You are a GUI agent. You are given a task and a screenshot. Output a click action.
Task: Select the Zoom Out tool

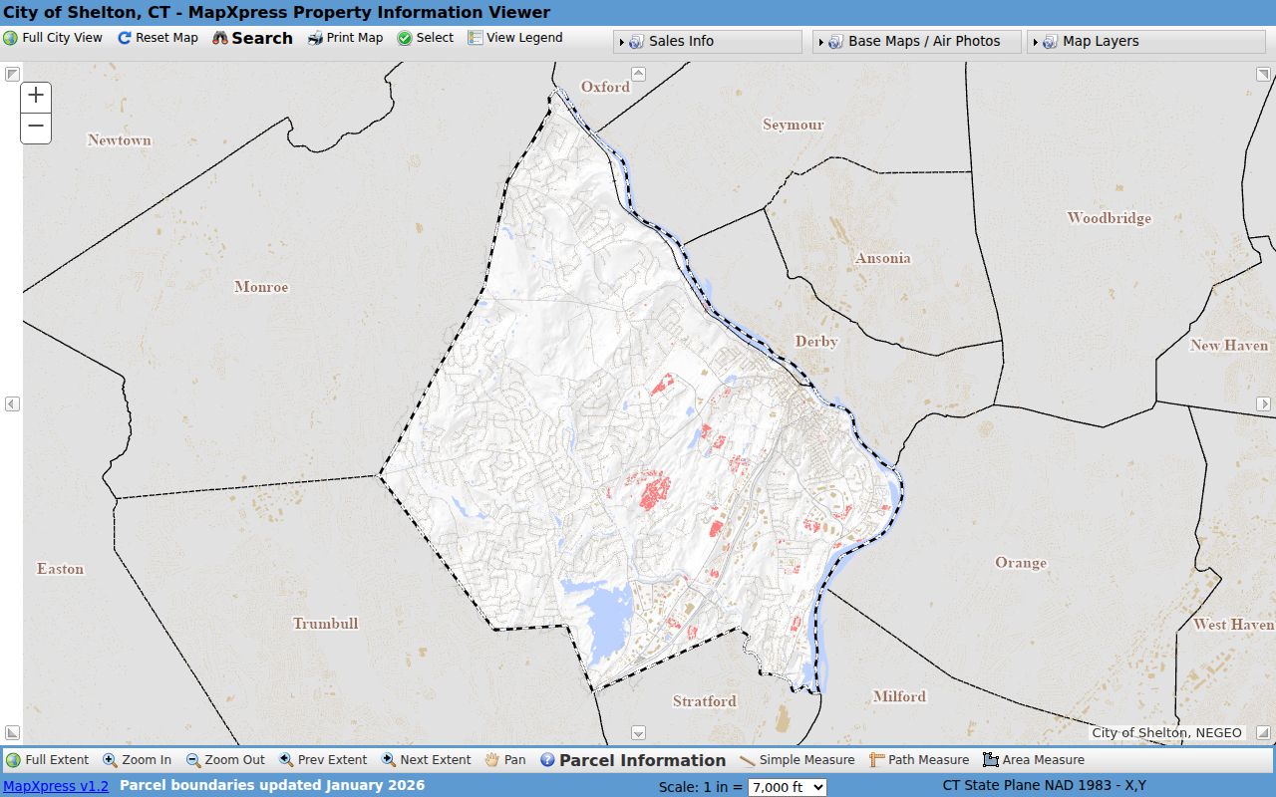pyautogui.click(x=225, y=760)
